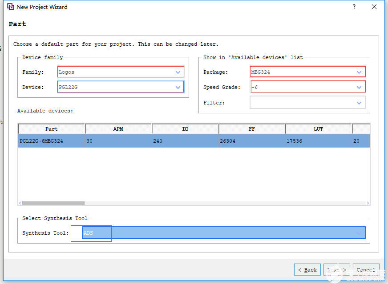Sort by the LUT column header
The image size is (388, 284).
pyautogui.click(x=319, y=129)
